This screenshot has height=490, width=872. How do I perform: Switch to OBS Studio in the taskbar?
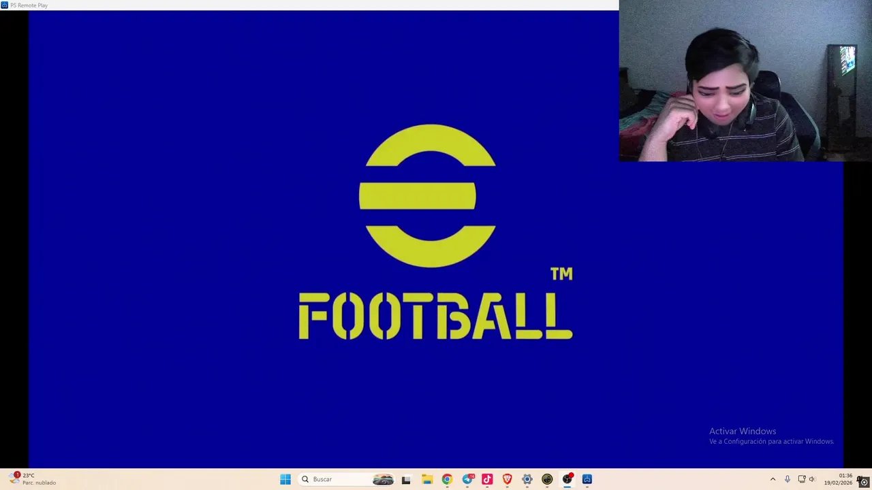567,479
